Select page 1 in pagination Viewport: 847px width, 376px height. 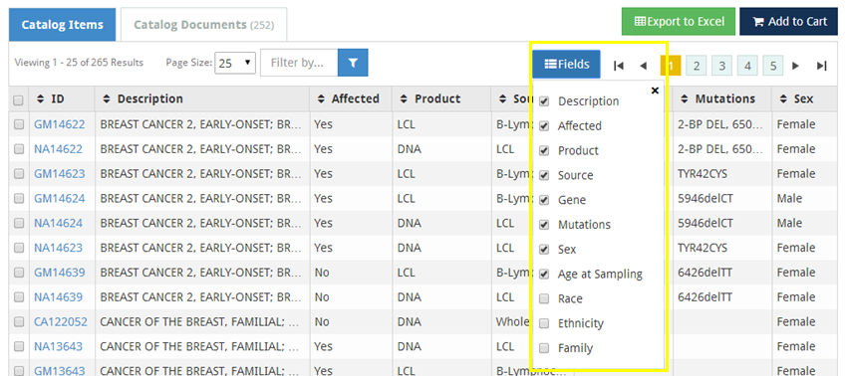tap(671, 66)
